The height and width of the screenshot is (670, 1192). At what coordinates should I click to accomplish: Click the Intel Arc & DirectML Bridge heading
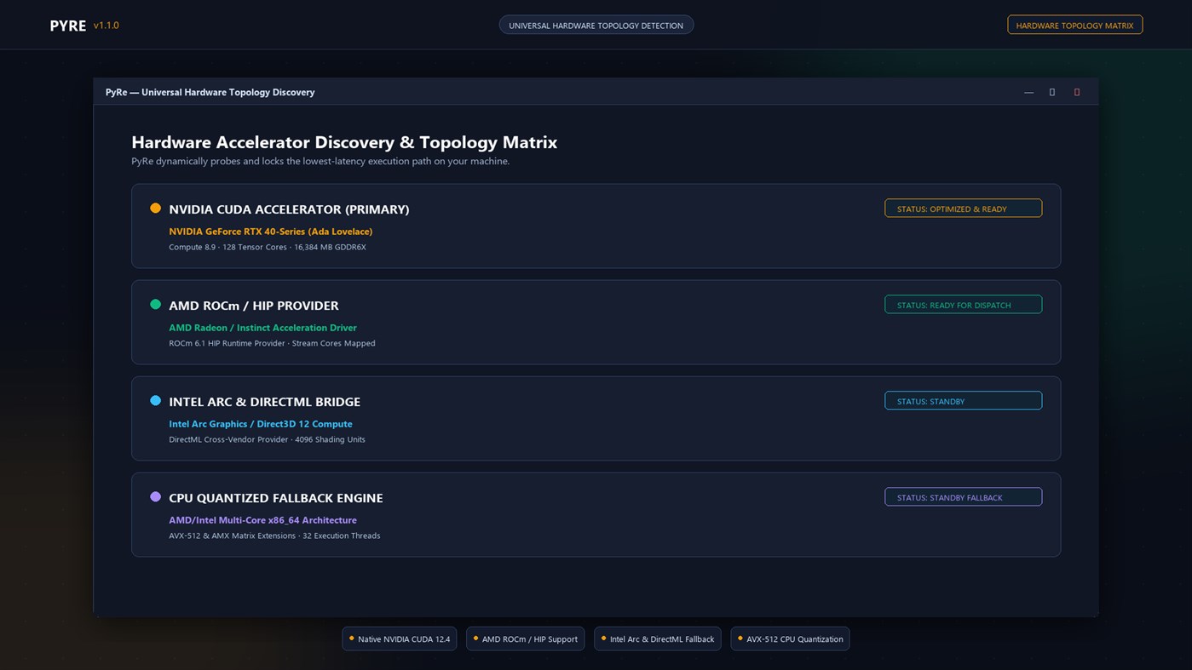pyautogui.click(x=265, y=402)
